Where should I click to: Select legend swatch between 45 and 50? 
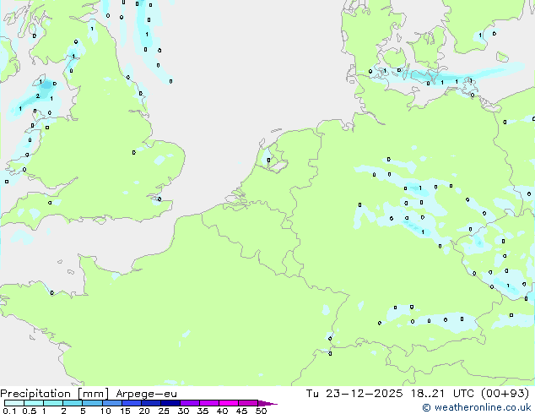(x=248, y=403)
